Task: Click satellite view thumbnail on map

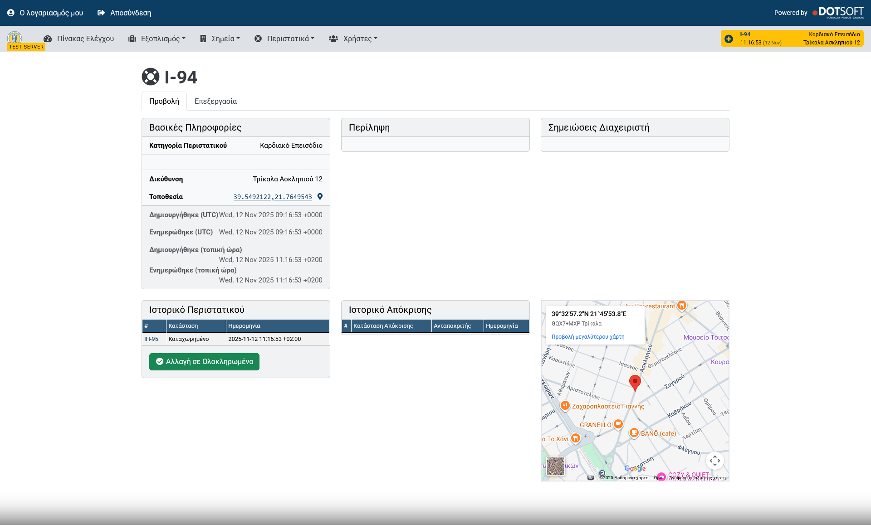Action: click(x=555, y=466)
